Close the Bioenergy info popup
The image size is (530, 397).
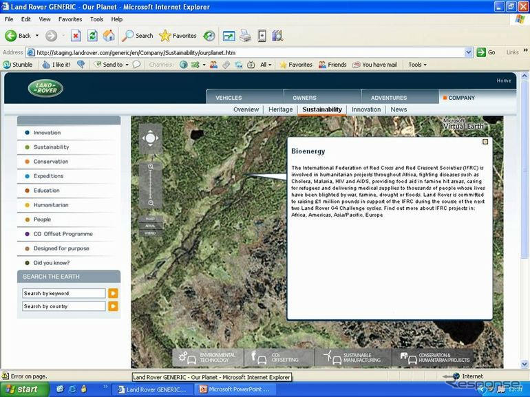pyautogui.click(x=485, y=142)
